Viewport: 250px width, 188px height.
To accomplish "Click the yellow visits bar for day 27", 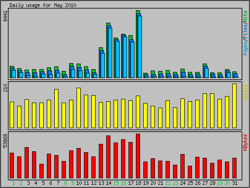I will [x=205, y=111].
